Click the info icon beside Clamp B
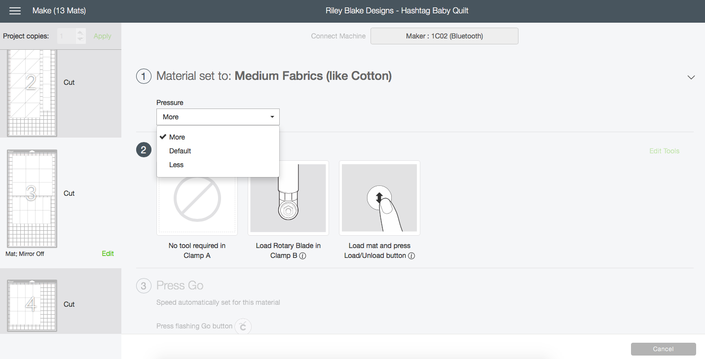The image size is (705, 359). [x=303, y=256]
